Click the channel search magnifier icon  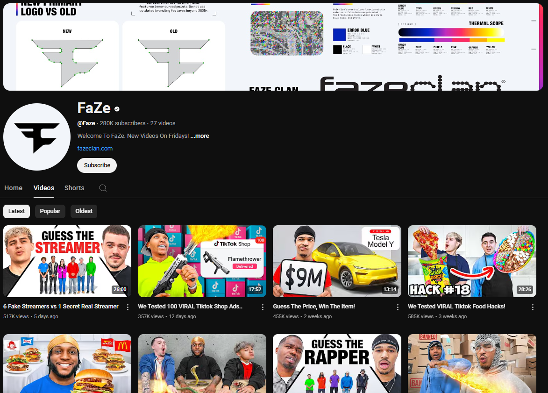point(103,188)
